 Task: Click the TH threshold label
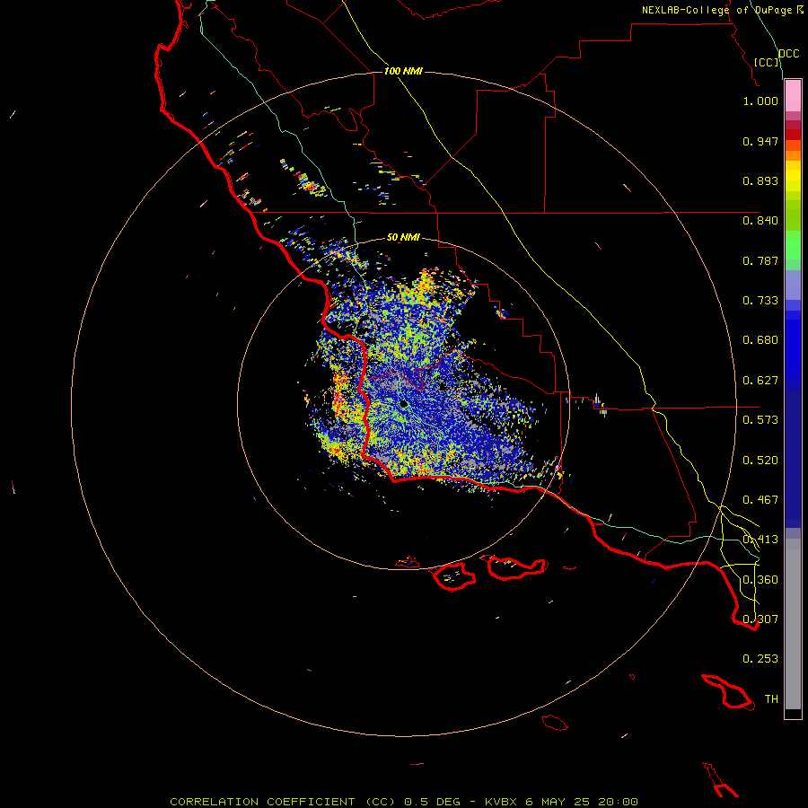(x=771, y=699)
